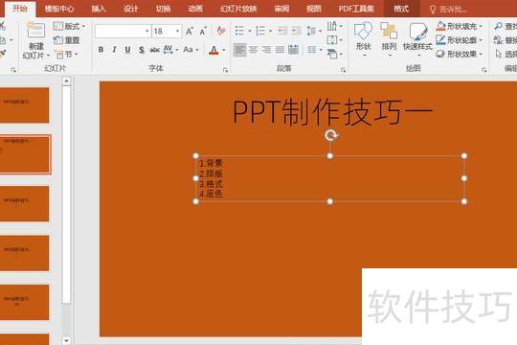The height and width of the screenshot is (345, 517).
Task: Open the Arrange (排列) menu
Action: pyautogui.click(x=389, y=39)
